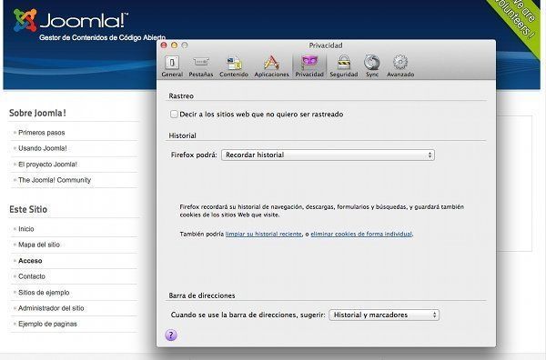Click the Joomla! logo in the website header
The image size is (546, 360).
pyautogui.click(x=71, y=20)
